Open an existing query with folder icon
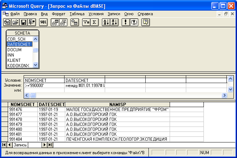Viewport: 237px width, 158px height. (x=16, y=22)
